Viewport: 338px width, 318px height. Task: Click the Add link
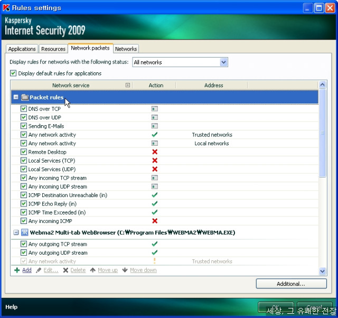tap(27, 270)
